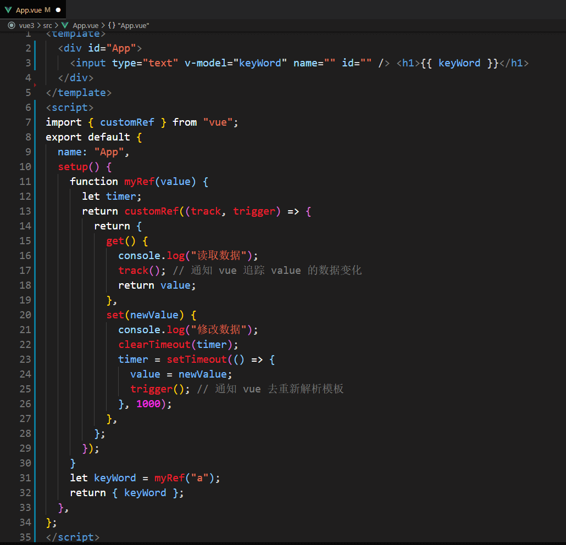Click "track();" call on line 17
The width and height of the screenshot is (566, 545).
142,271
